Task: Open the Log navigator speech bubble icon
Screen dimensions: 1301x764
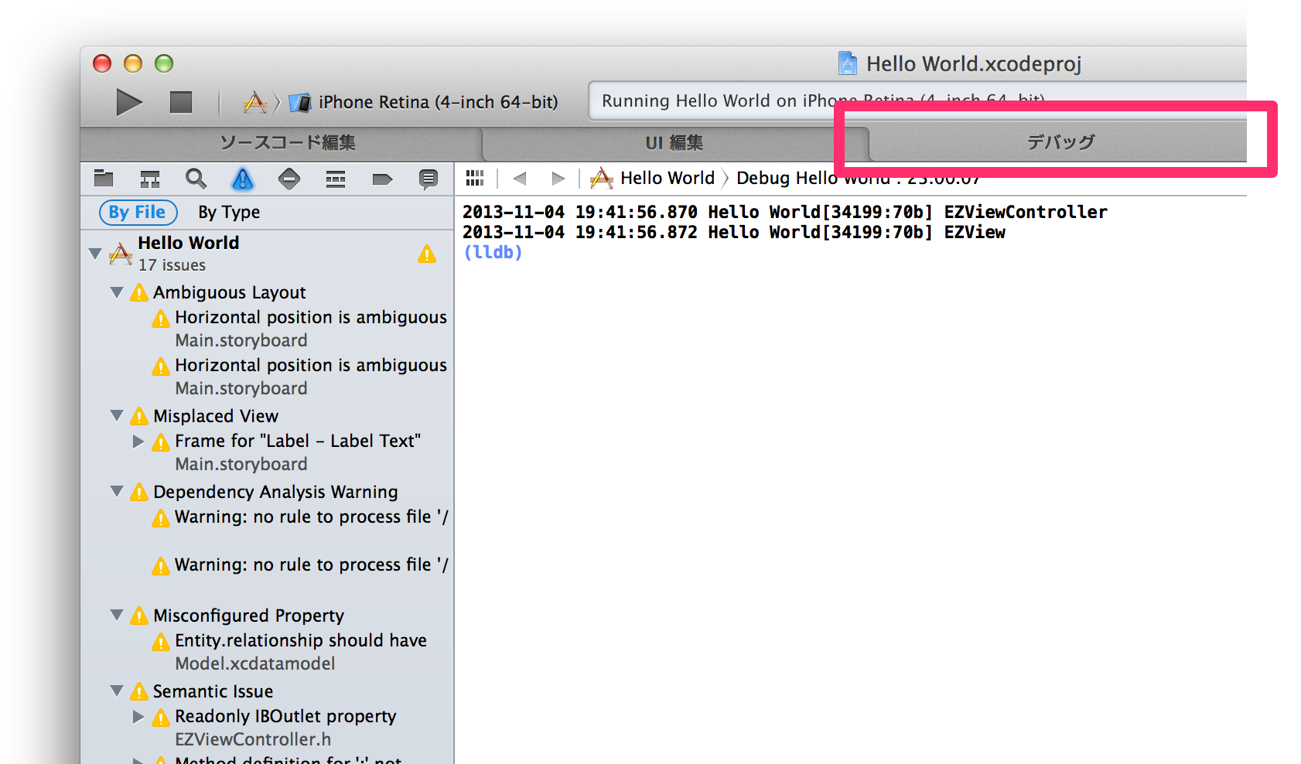Action: (428, 179)
